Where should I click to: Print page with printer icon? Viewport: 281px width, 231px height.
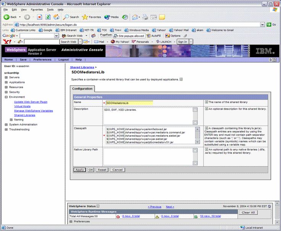(145, 17)
